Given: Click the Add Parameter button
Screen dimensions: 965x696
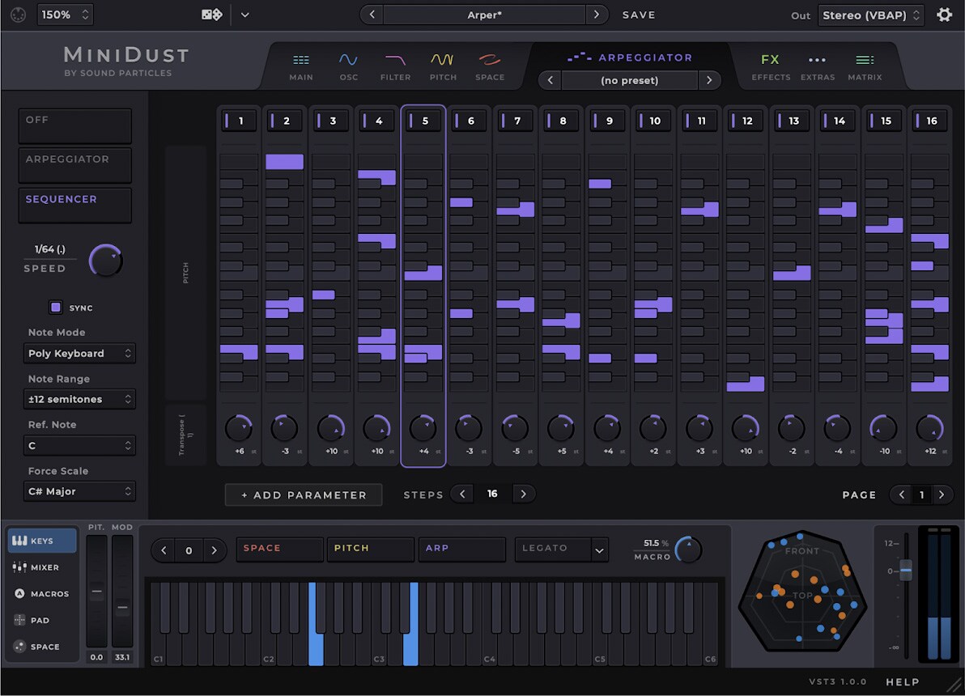Looking at the screenshot, I should pyautogui.click(x=304, y=494).
